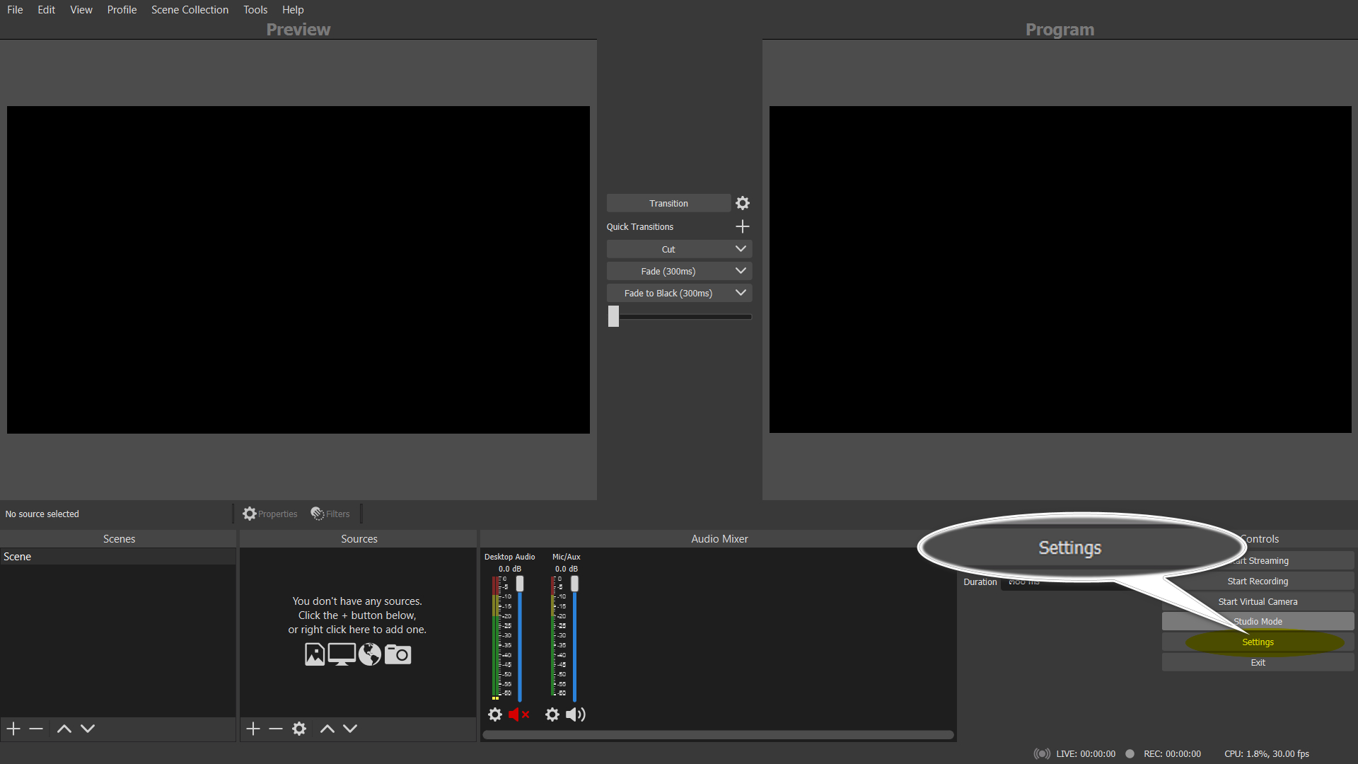The width and height of the screenshot is (1358, 764).
Task: Add a new Quick Transition with the plus icon
Action: [742, 226]
